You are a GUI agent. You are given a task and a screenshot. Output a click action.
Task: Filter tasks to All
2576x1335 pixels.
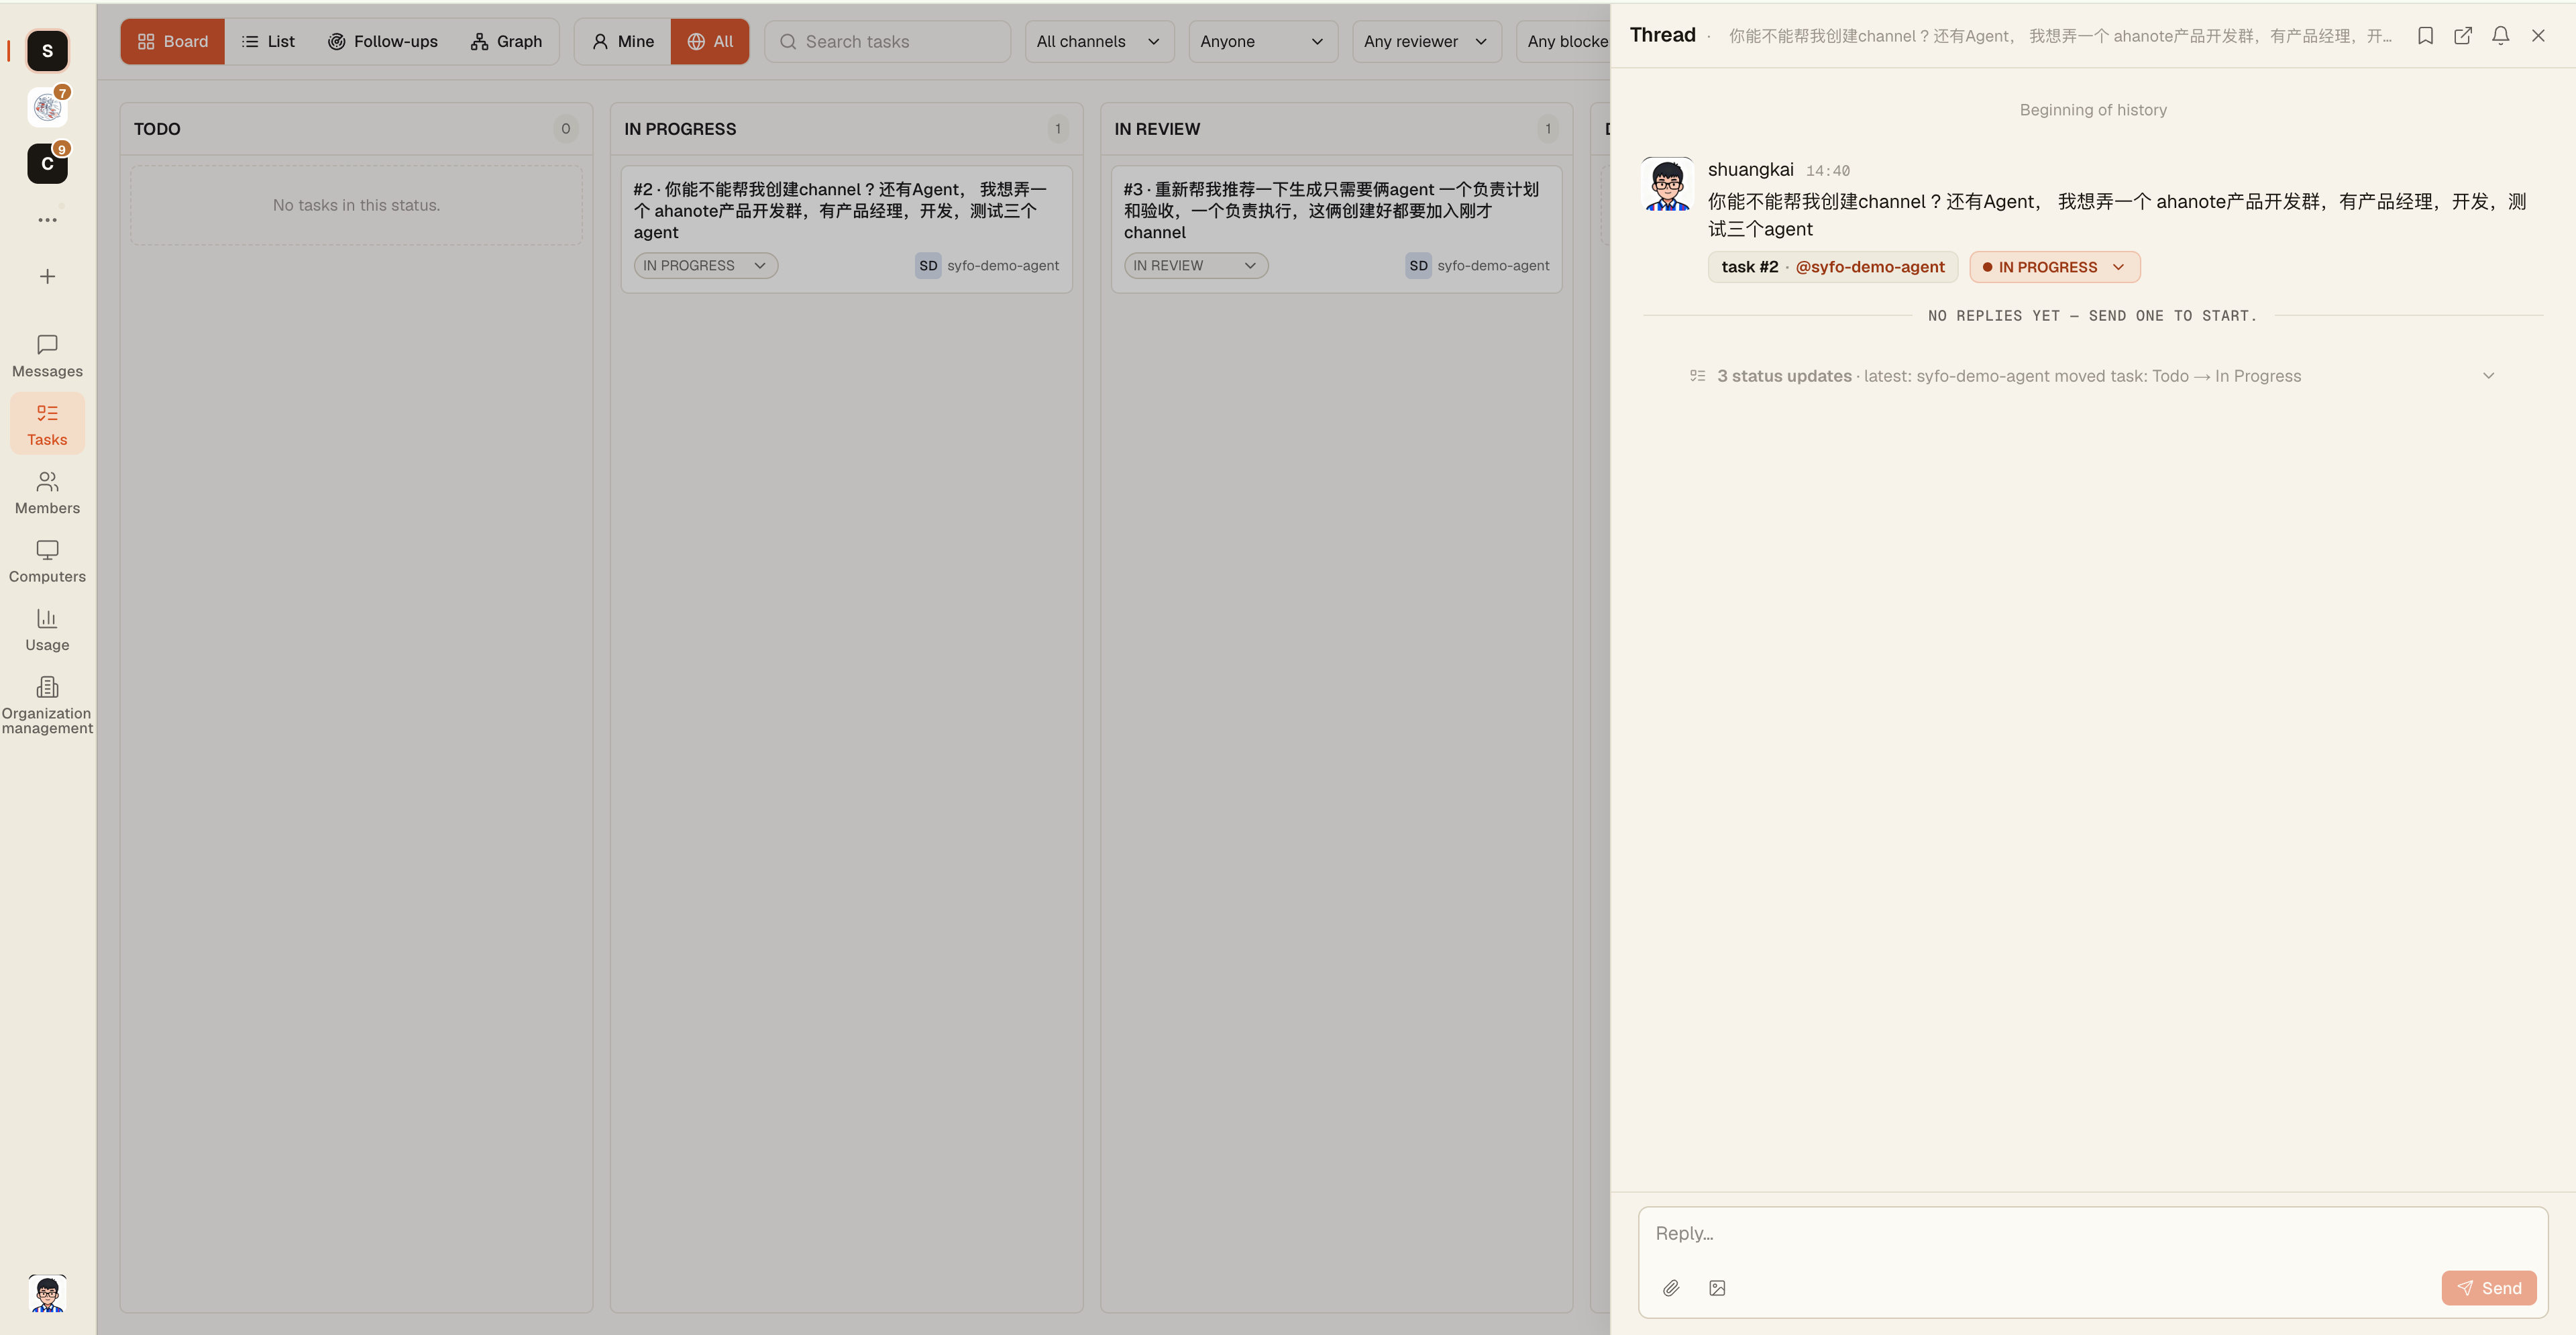tap(710, 42)
